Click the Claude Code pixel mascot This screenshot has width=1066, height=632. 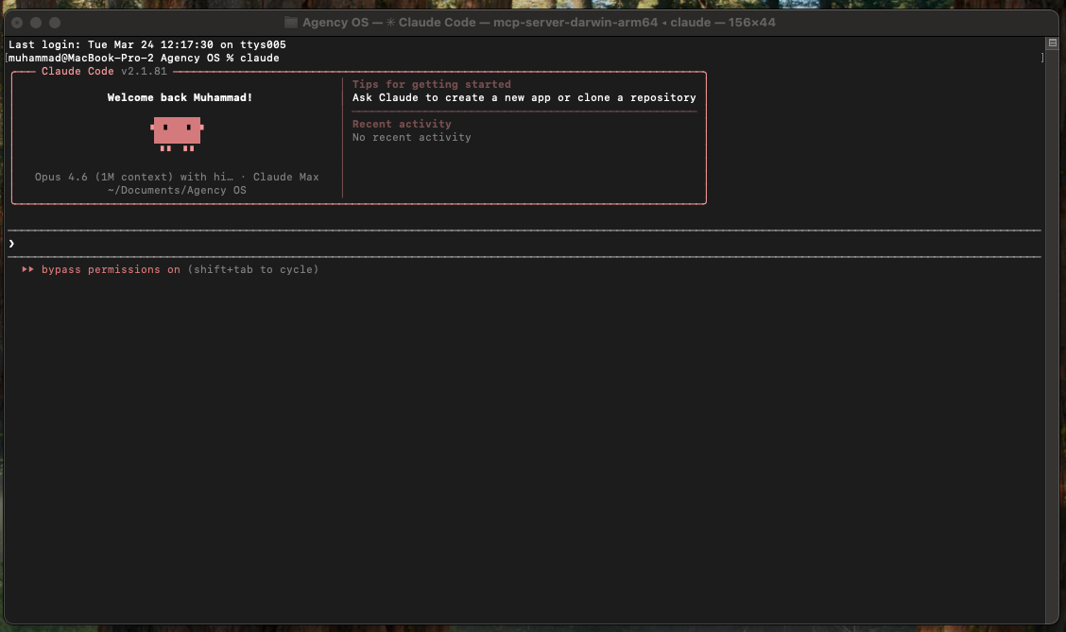(x=178, y=133)
